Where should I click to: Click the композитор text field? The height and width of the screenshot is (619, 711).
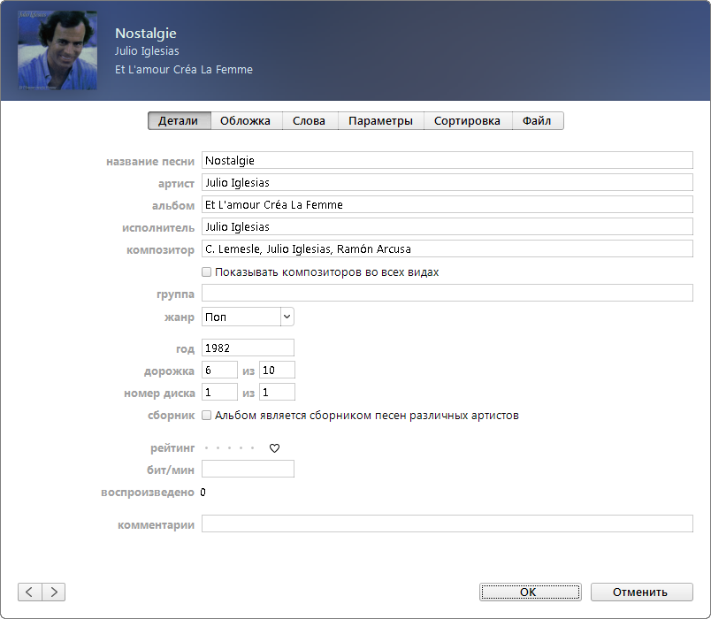point(447,249)
